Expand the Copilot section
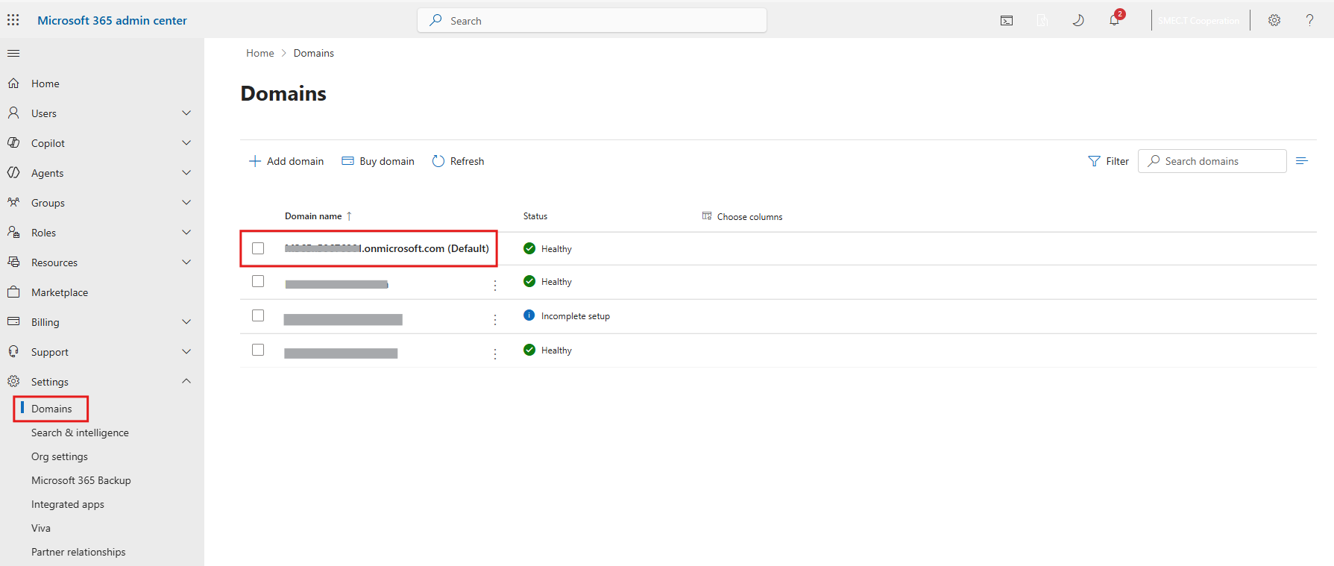 point(186,143)
